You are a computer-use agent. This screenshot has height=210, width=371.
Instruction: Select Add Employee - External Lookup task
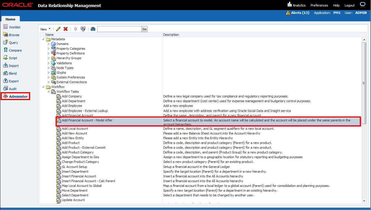point(85,111)
